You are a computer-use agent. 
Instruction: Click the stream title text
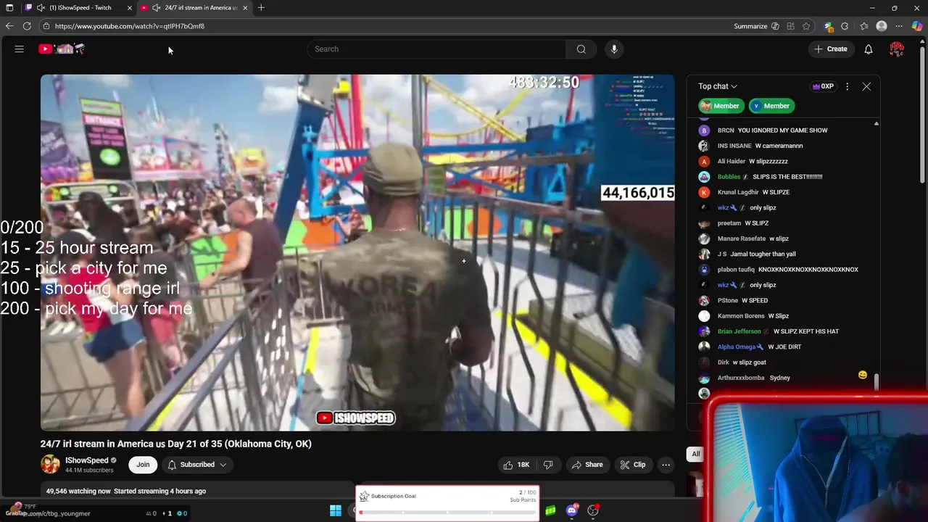(175, 444)
